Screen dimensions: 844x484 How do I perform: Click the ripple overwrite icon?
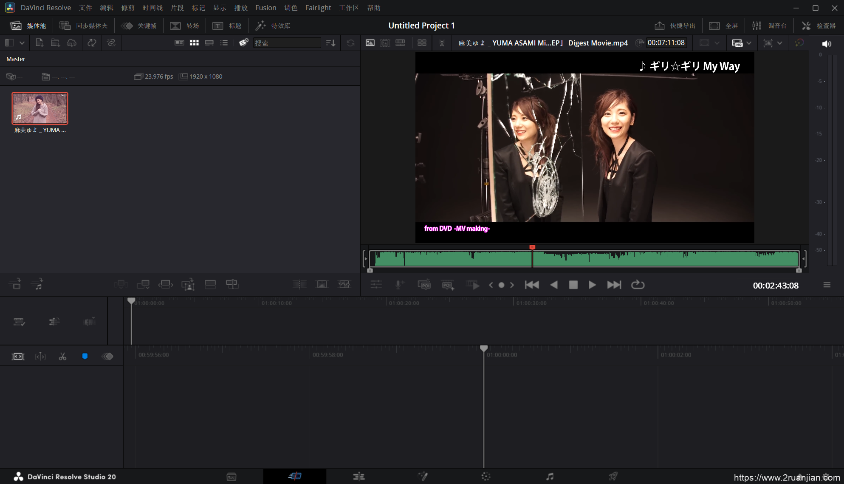pyautogui.click(x=166, y=284)
